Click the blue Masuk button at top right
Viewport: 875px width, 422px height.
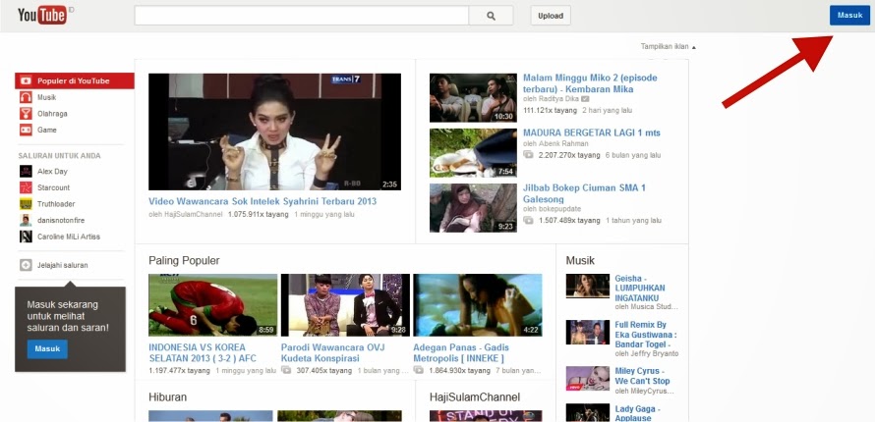pyautogui.click(x=849, y=16)
